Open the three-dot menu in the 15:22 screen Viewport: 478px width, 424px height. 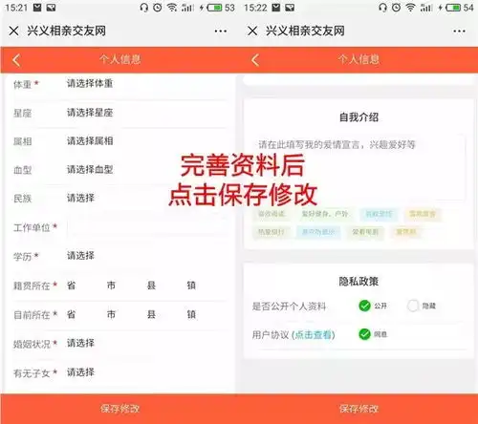point(459,32)
